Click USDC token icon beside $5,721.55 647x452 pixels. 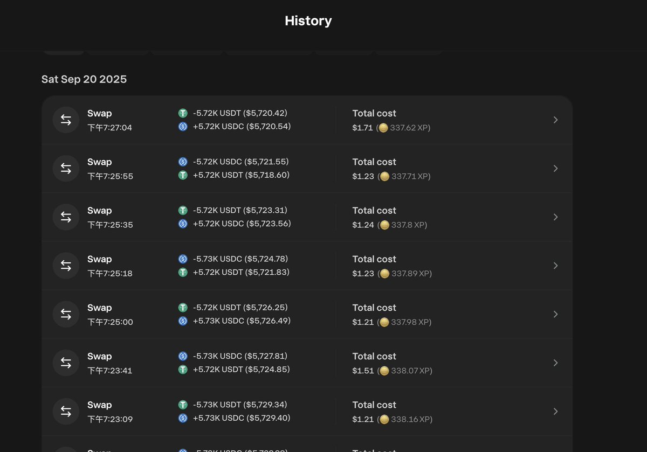(x=183, y=162)
